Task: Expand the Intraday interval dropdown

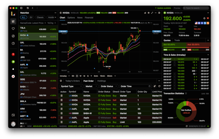Action: click(x=64, y=76)
